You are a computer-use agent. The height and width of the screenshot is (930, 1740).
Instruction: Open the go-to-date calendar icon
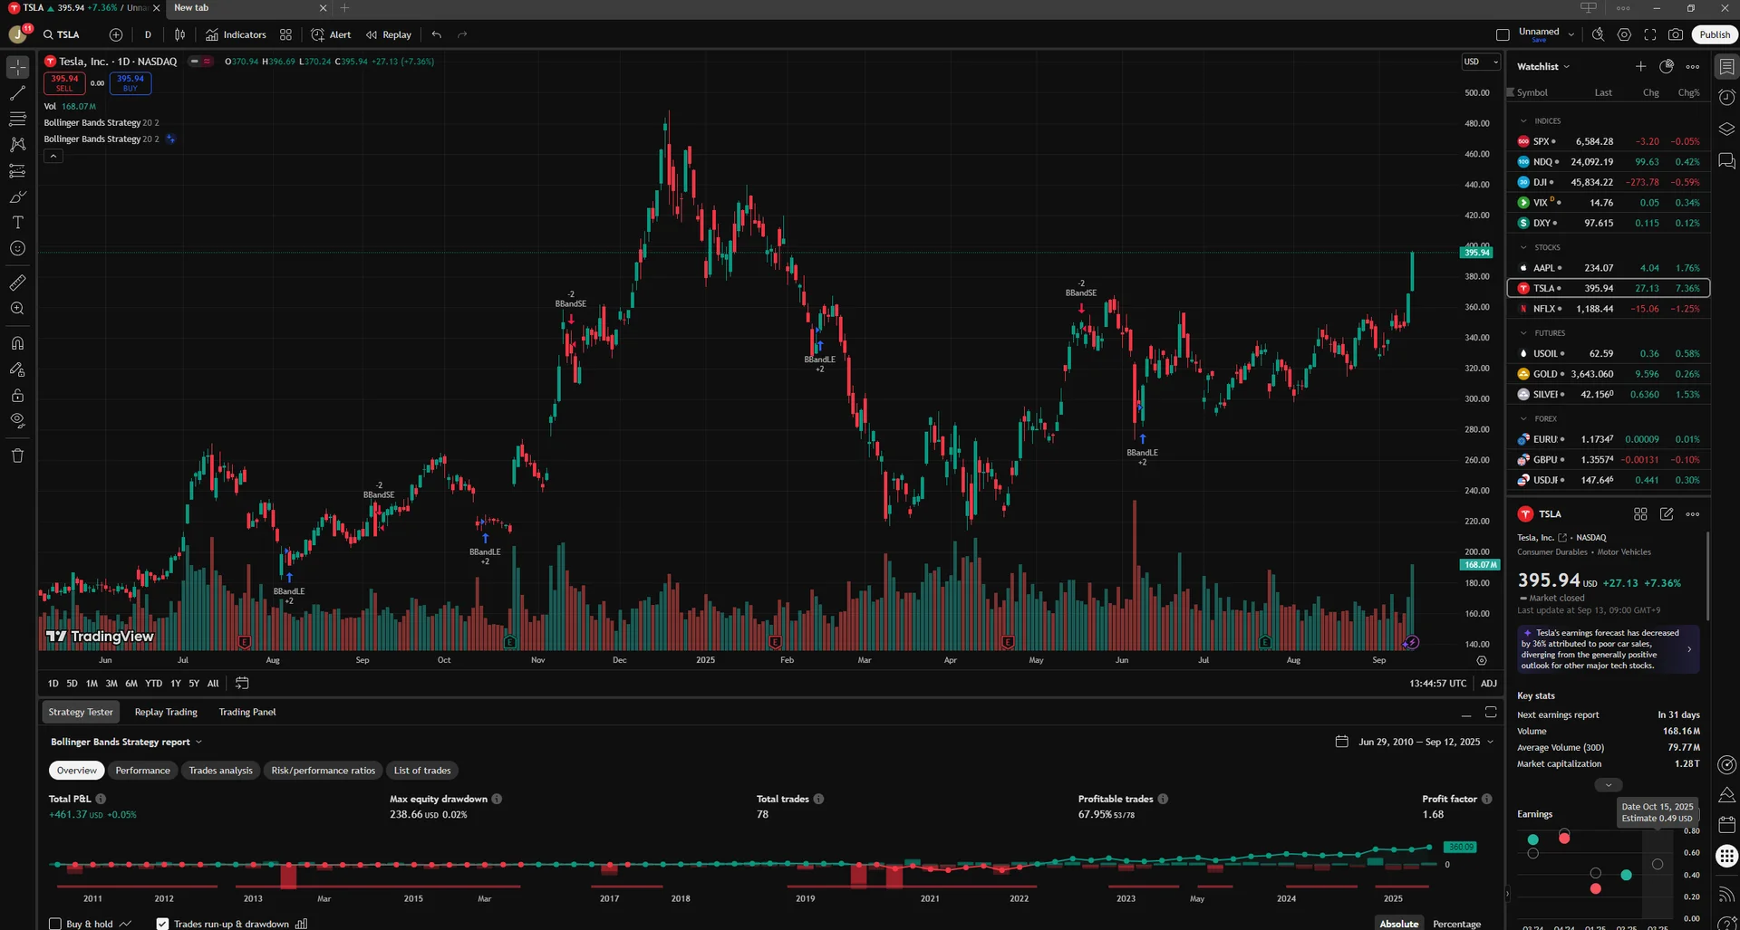tap(242, 683)
